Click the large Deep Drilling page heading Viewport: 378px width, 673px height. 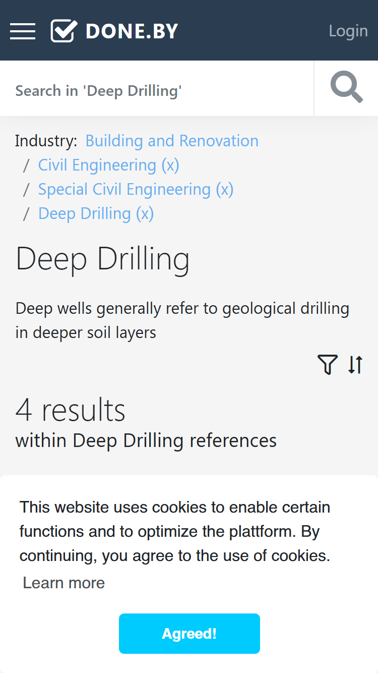[x=103, y=259]
